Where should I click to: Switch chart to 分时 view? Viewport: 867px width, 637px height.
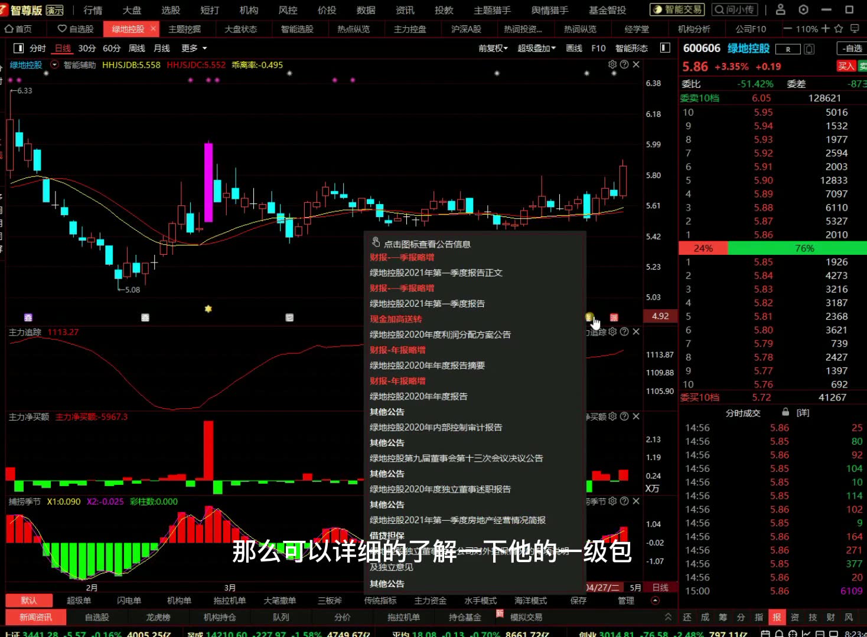tap(38, 48)
